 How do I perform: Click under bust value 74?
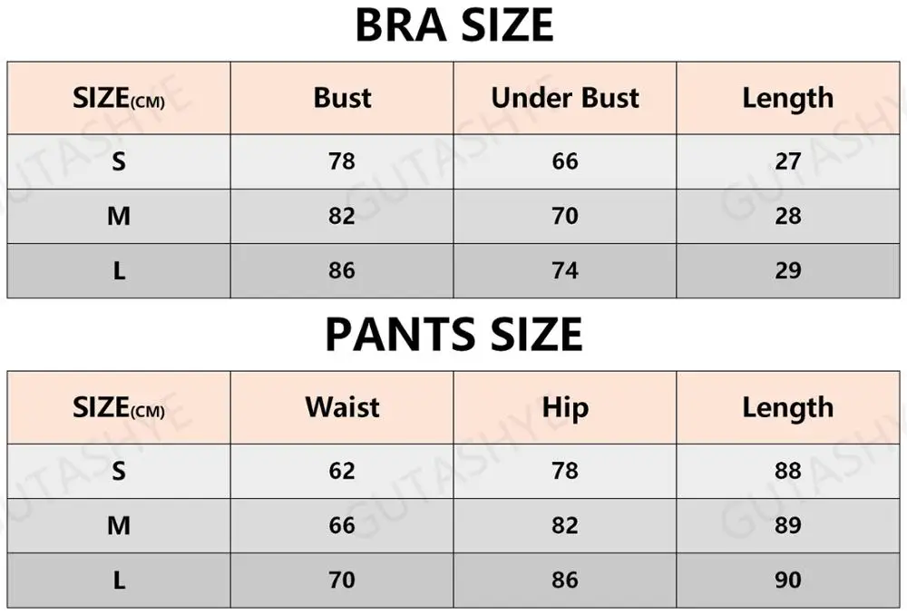coord(565,270)
